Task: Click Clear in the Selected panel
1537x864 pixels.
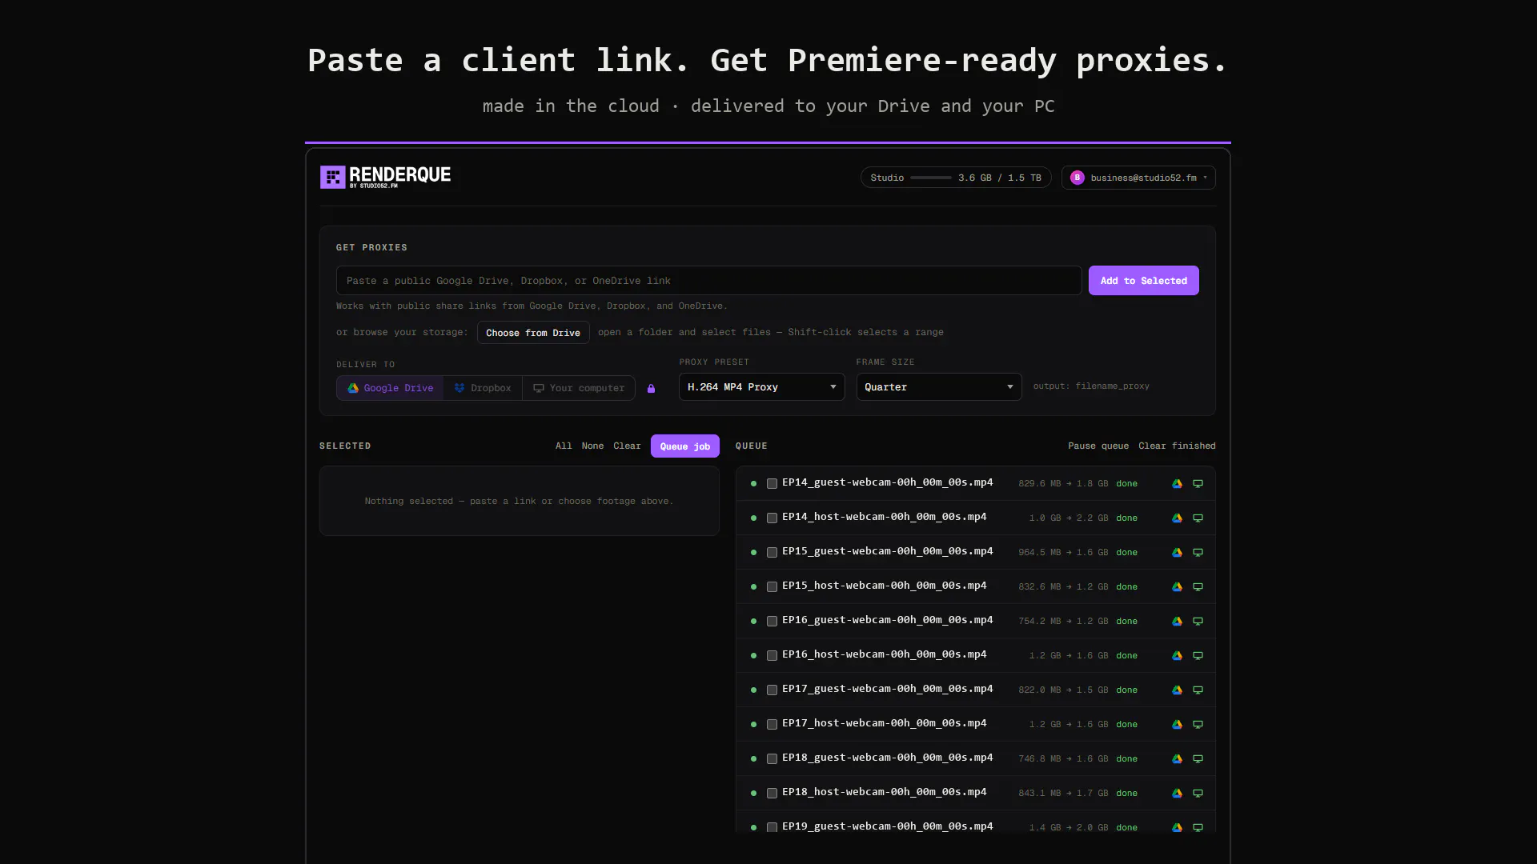Action: (627, 446)
